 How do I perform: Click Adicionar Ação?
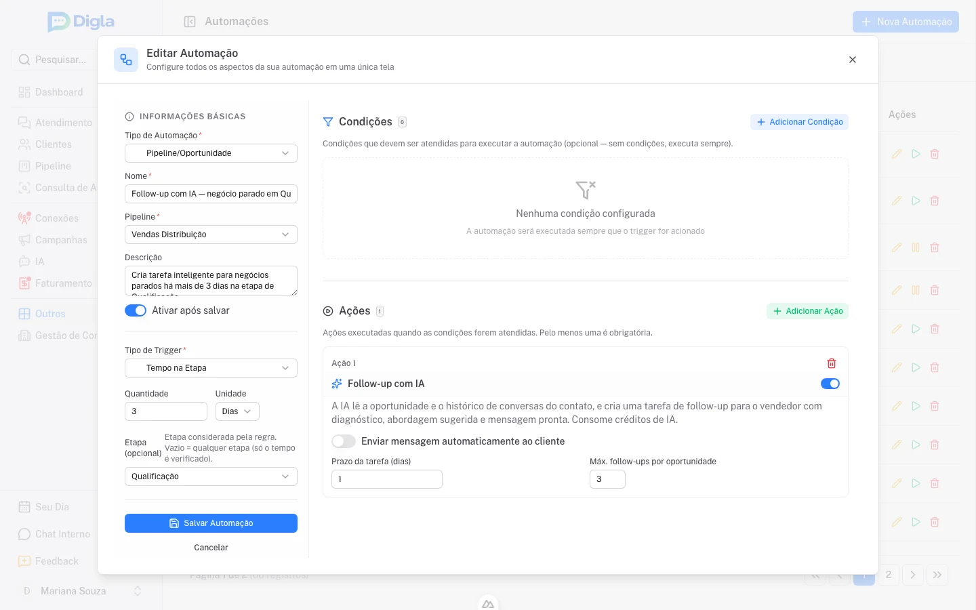pyautogui.click(x=807, y=311)
